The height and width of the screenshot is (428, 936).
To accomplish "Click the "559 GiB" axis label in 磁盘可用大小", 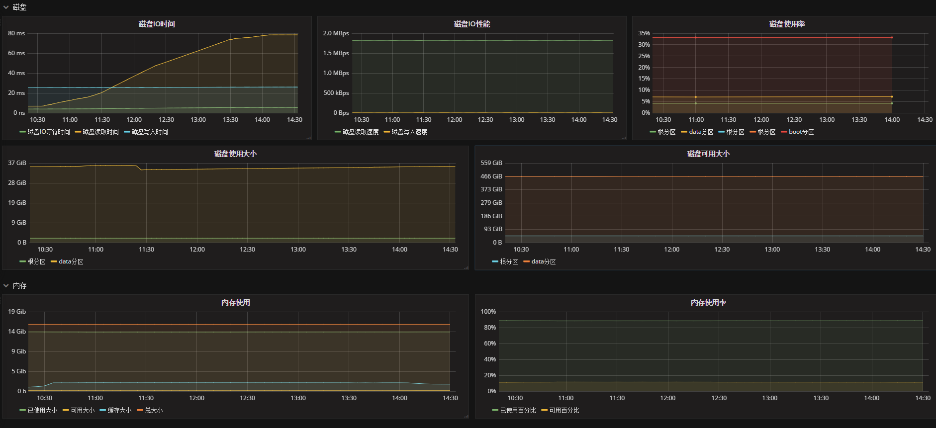I will pyautogui.click(x=491, y=163).
